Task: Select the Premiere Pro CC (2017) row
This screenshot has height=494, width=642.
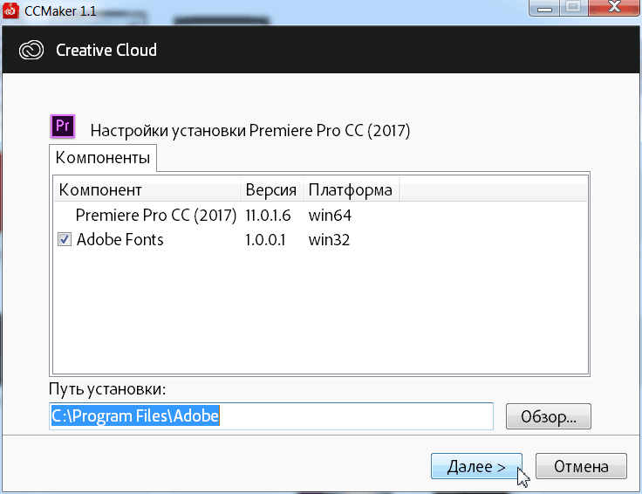Action: tap(155, 215)
